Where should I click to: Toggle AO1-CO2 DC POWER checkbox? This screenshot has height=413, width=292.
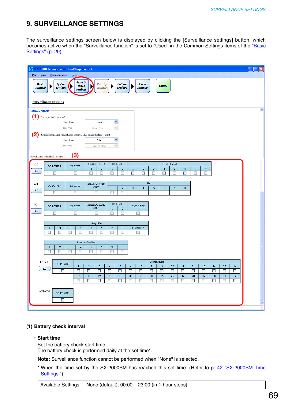(x=63, y=300)
